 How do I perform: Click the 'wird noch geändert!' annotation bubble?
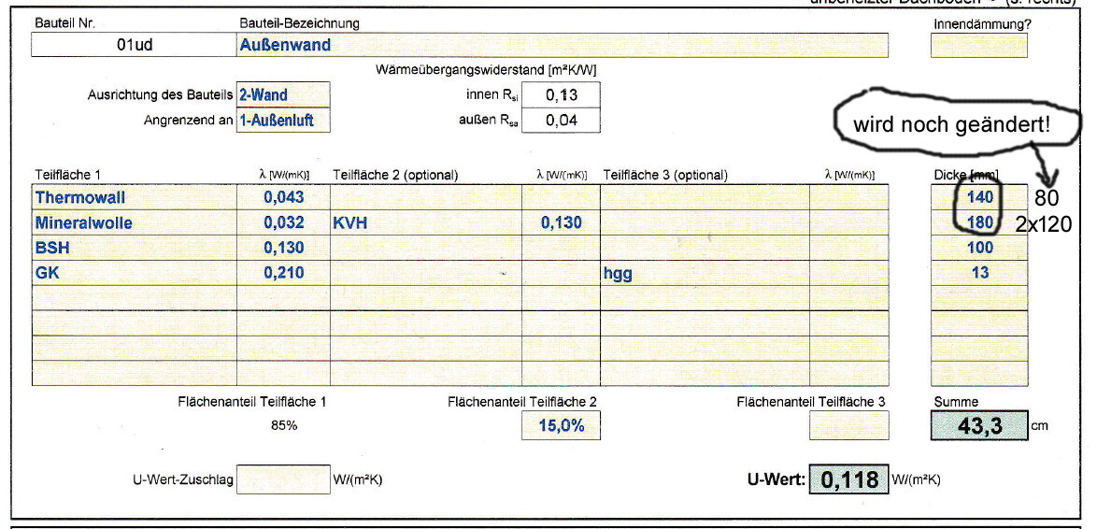953,125
